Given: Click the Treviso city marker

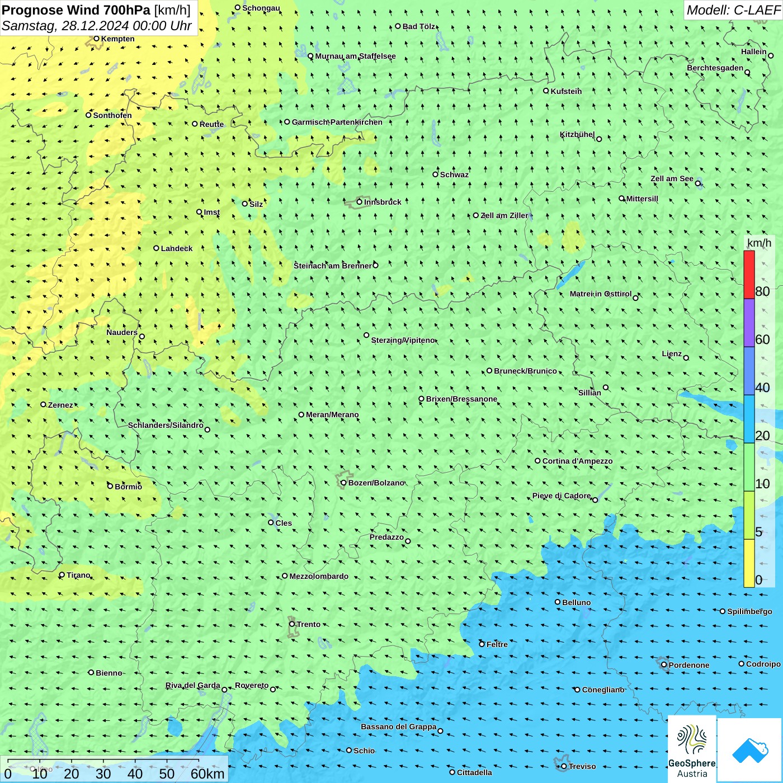Looking at the screenshot, I should coord(564,766).
